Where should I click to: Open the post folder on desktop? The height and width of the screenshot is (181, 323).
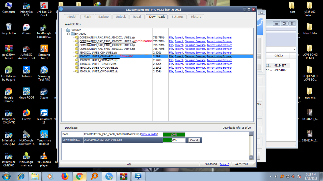click(292, 8)
